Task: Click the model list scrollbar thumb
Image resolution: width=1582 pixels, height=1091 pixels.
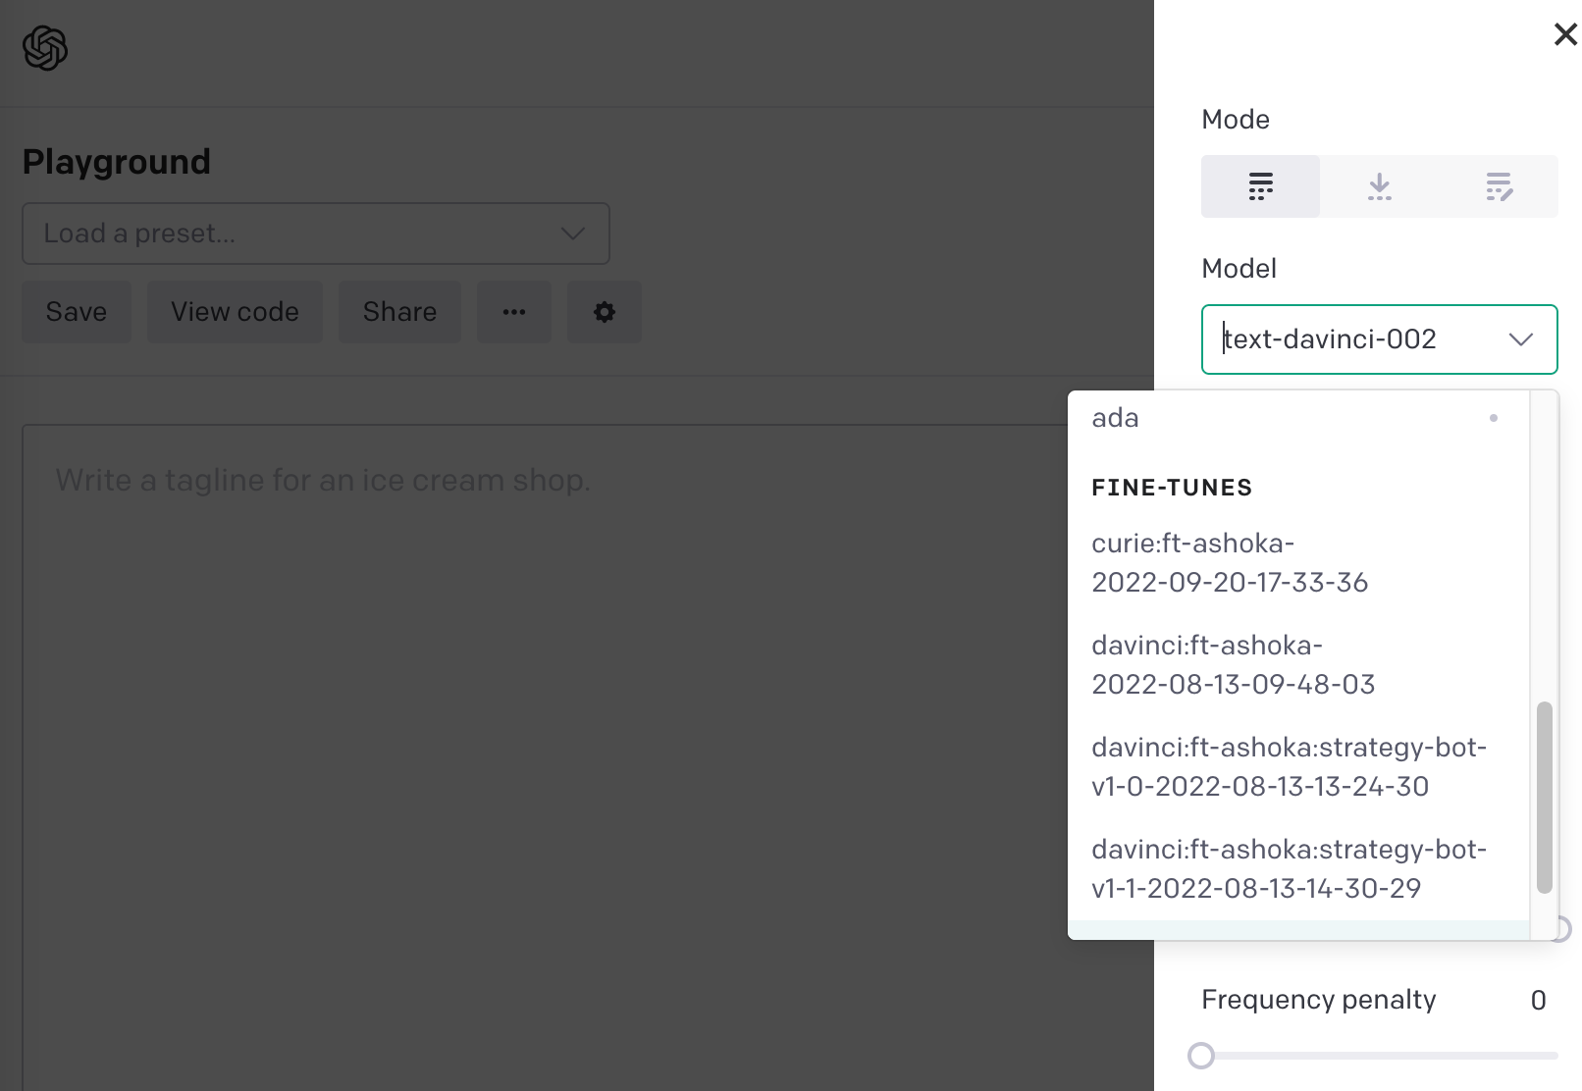Action: coord(1545,798)
